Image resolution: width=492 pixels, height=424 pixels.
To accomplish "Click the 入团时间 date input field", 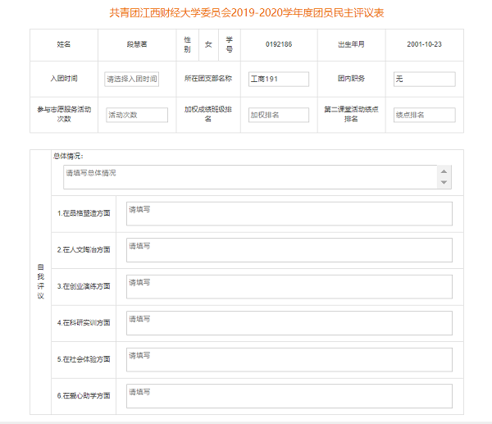I will tap(131, 79).
